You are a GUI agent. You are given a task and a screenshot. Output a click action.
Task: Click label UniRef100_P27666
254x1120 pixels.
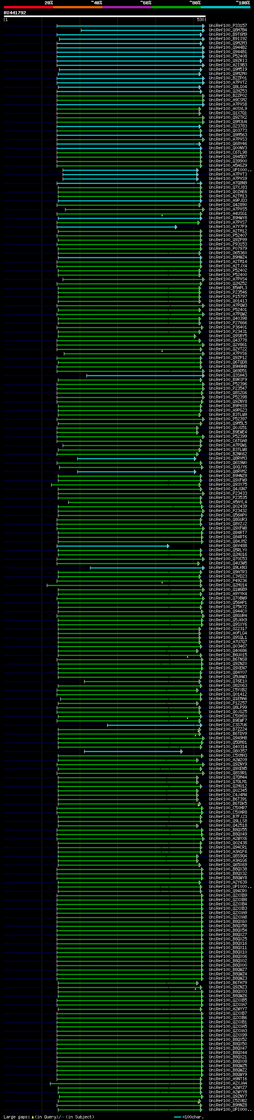coord(228,323)
